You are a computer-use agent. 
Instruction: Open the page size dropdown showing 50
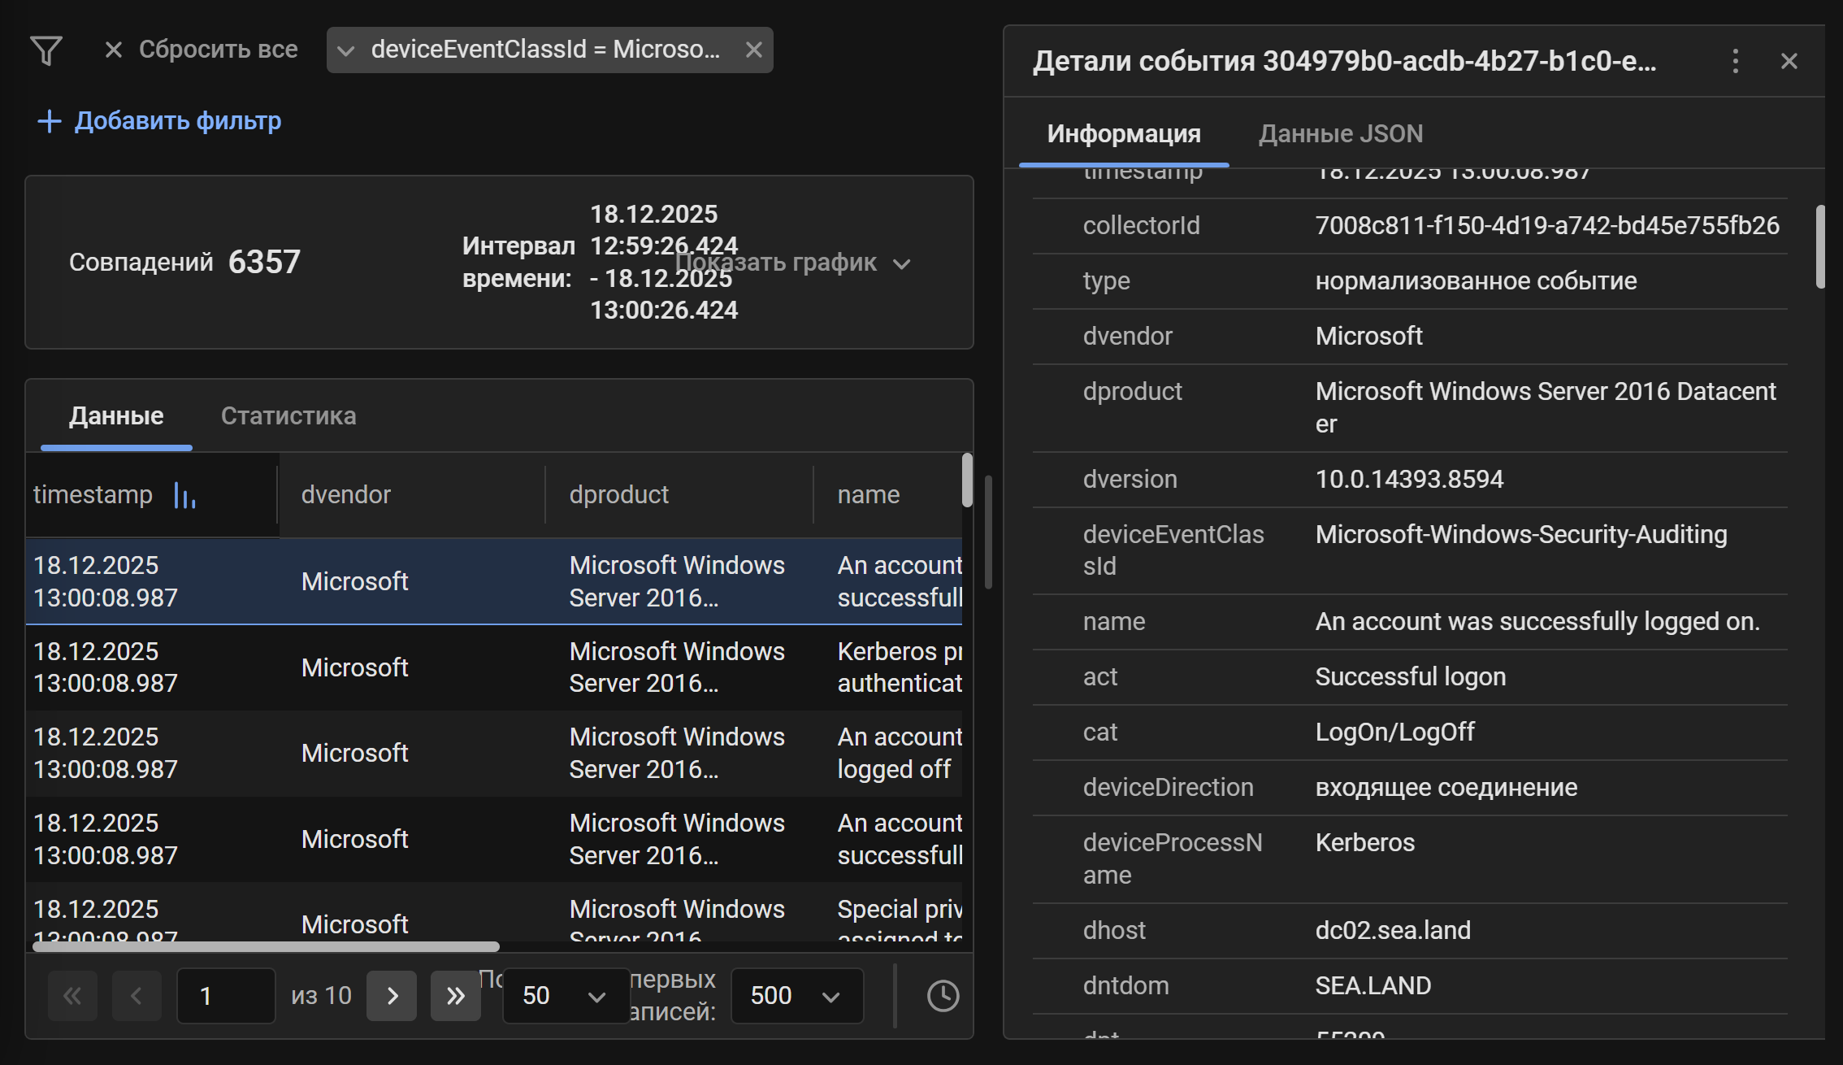tap(563, 996)
